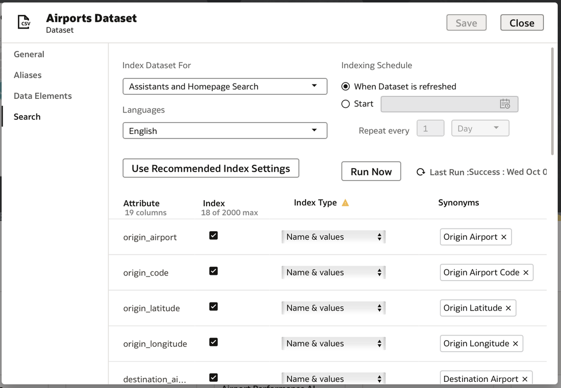Click the Origin Airport synonym field

coord(475,237)
